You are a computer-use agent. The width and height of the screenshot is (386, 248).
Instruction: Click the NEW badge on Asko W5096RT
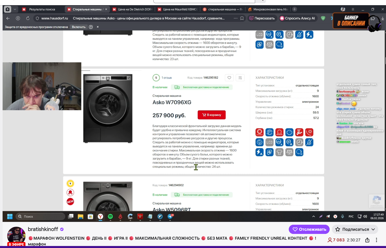pos(70,202)
